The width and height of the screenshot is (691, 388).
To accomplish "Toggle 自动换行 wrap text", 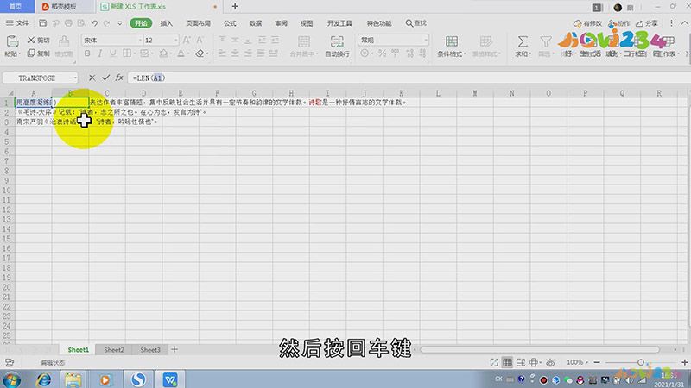I will tap(337, 47).
